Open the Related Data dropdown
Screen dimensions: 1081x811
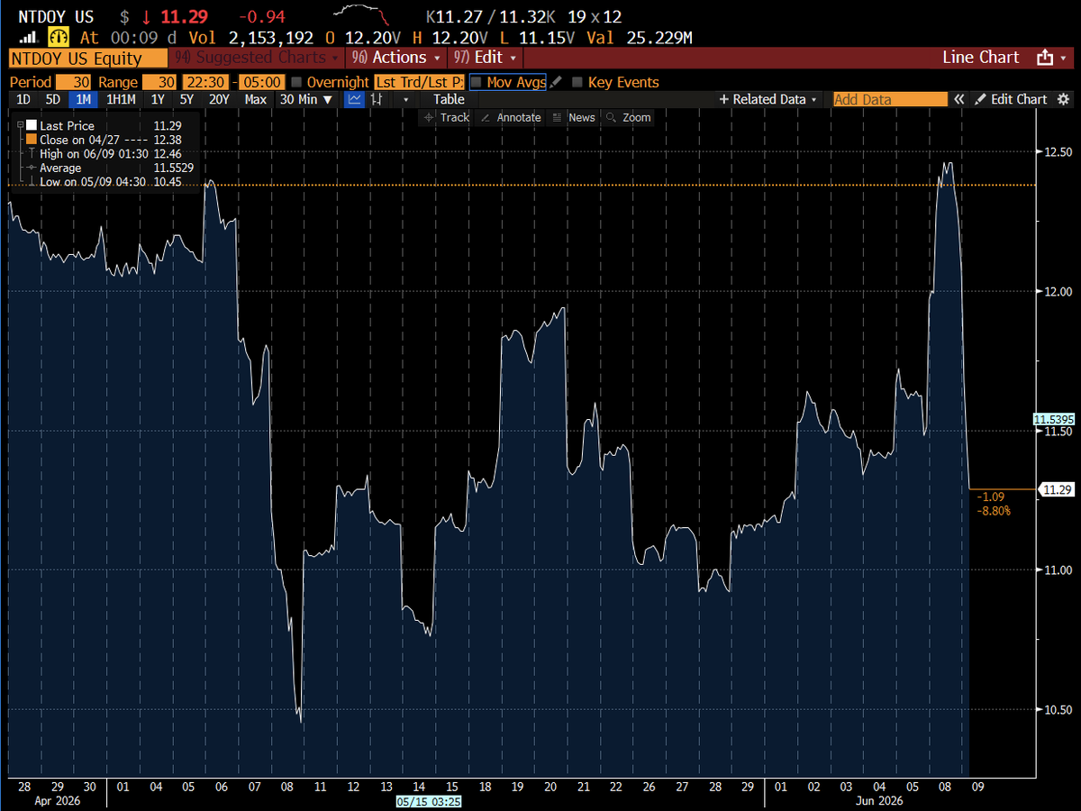768,99
